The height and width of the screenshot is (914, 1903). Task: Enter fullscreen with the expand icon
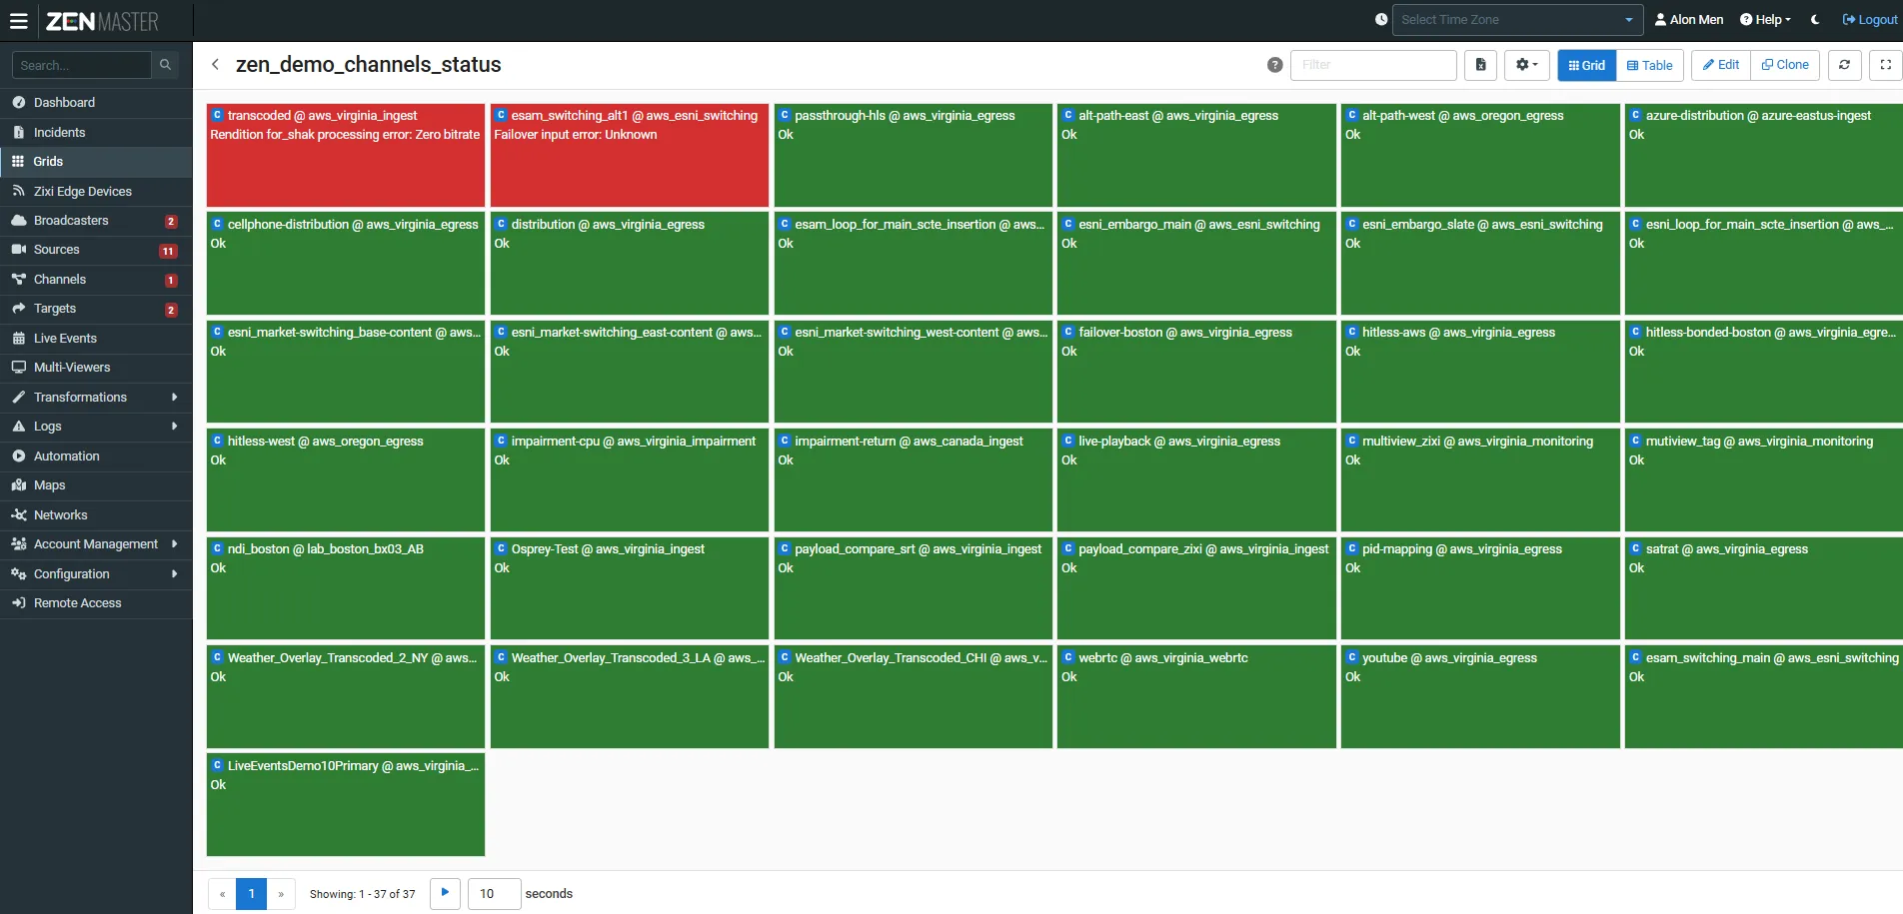click(x=1886, y=65)
